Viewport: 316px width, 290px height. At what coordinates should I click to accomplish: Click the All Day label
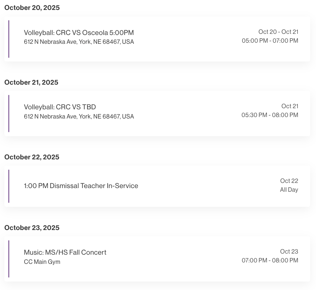tap(289, 190)
